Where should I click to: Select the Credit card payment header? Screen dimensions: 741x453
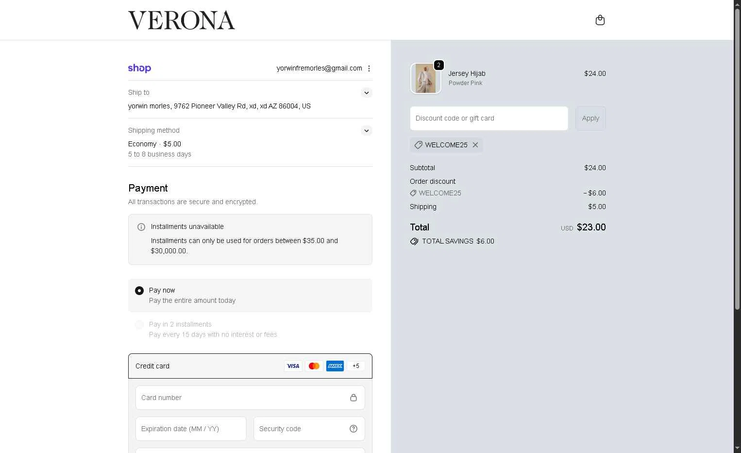[250, 366]
